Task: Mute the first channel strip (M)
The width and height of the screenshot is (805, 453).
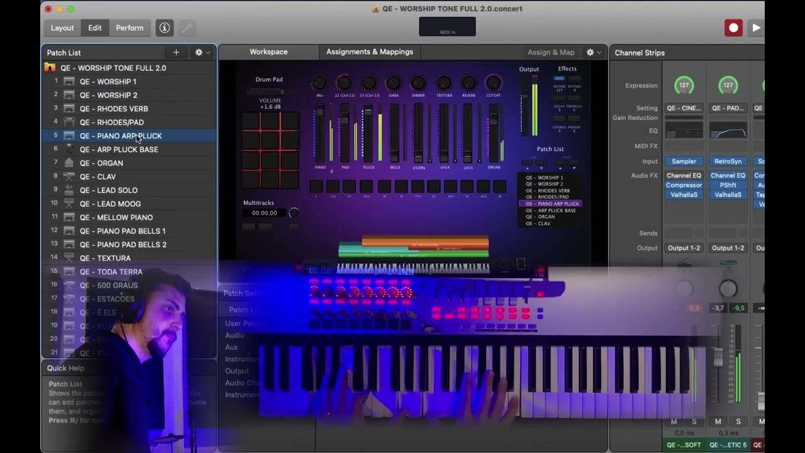Action: pyautogui.click(x=674, y=422)
